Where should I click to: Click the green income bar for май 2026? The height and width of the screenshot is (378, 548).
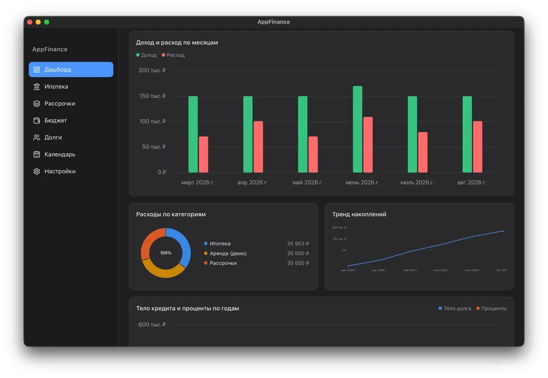point(303,134)
